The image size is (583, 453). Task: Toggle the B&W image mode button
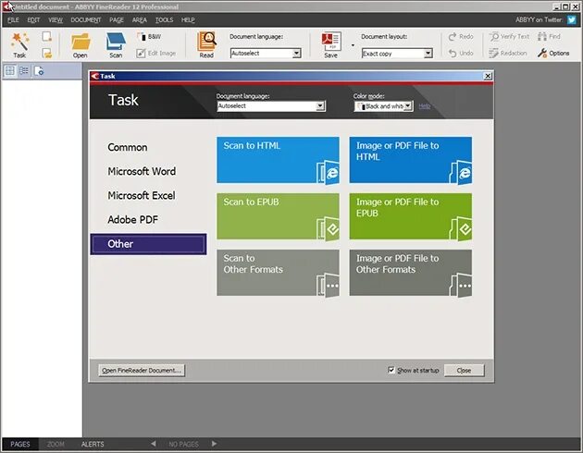coord(149,36)
